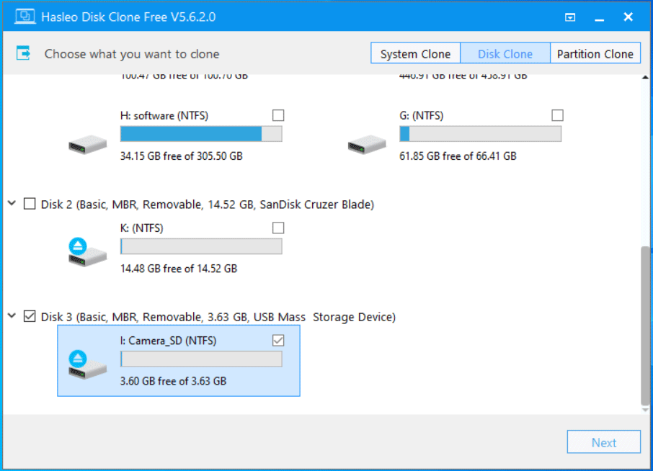653x471 pixels.
Task: Click the K: removable drive icon
Action: pyautogui.click(x=87, y=252)
